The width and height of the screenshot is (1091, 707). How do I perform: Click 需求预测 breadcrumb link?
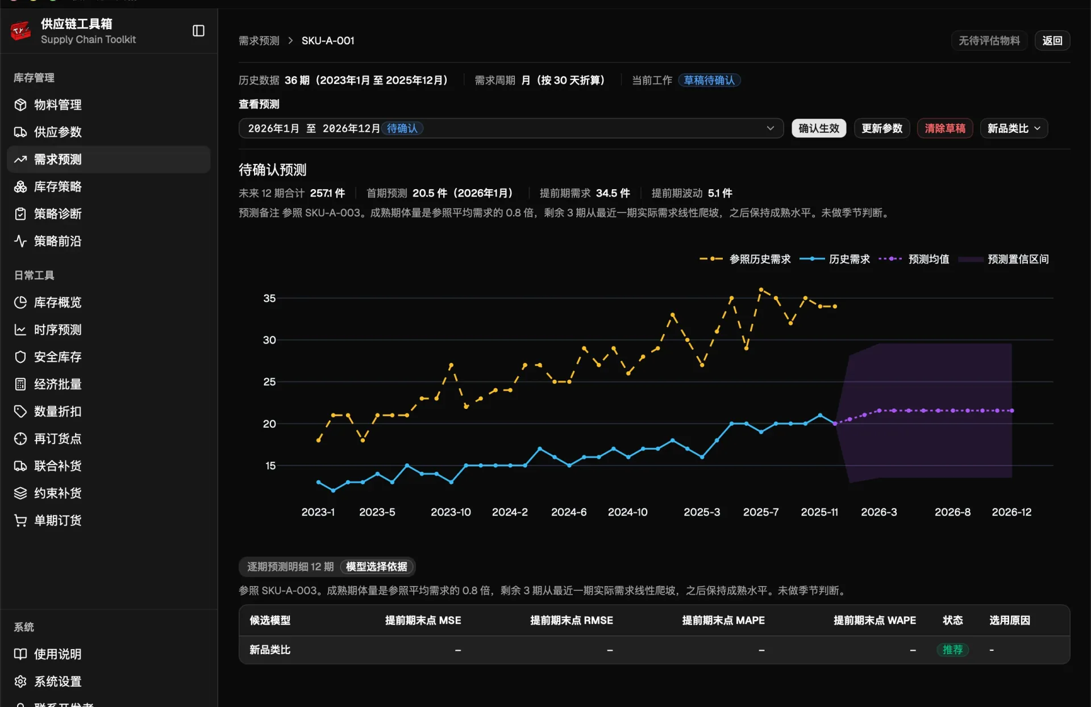tap(259, 41)
